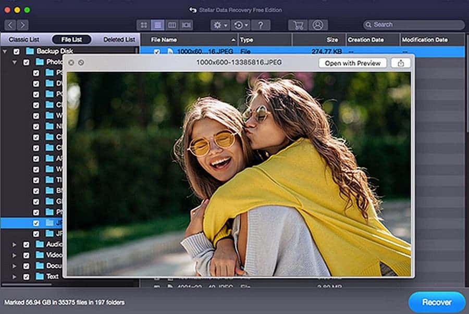Uncheck the Text folder checkbox
The image size is (469, 314).
click(x=27, y=277)
